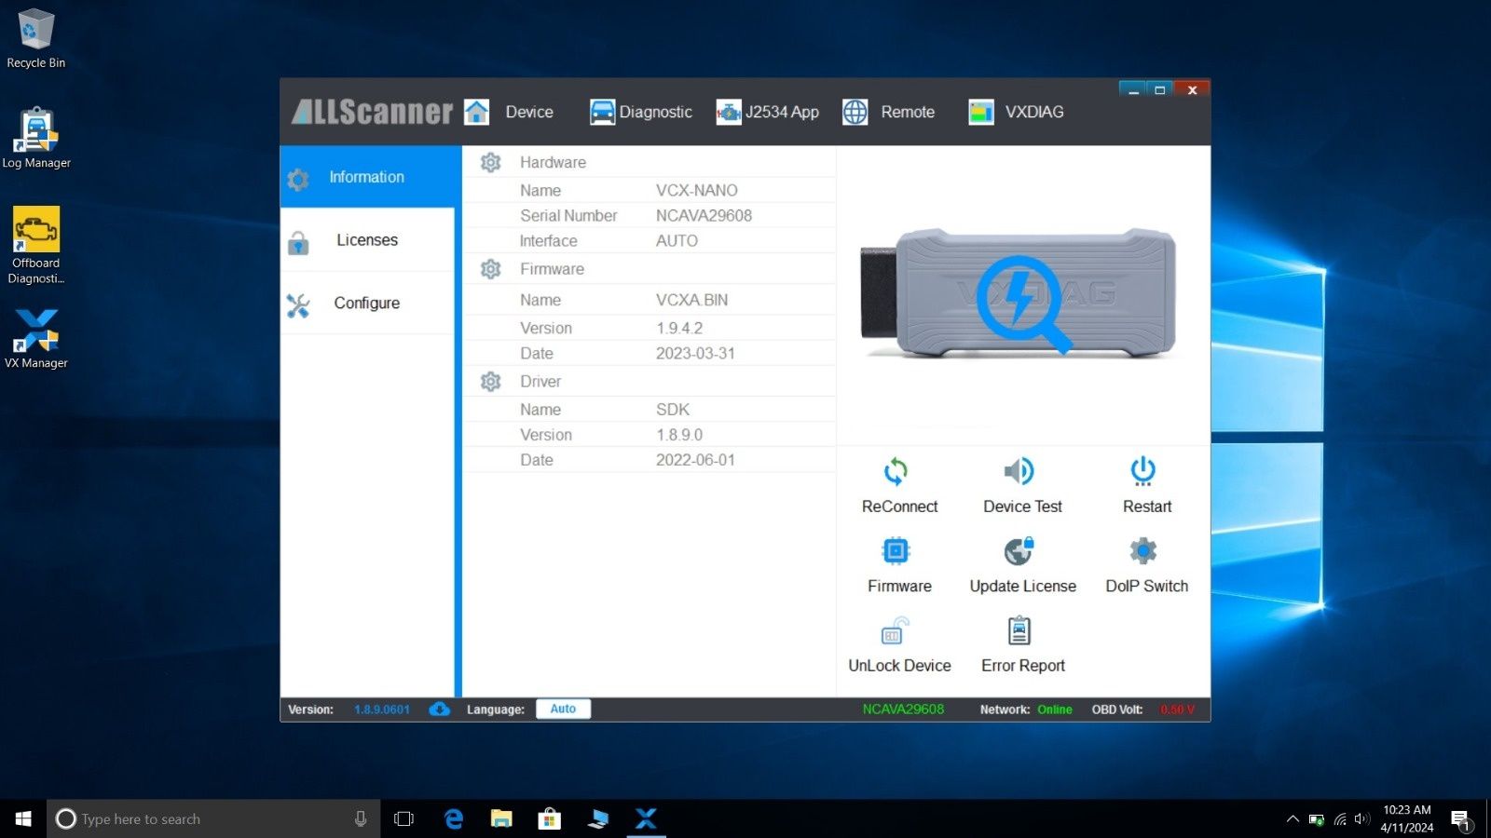Click the taskbar search box
Screen dimensions: 1491x838
(x=213, y=818)
